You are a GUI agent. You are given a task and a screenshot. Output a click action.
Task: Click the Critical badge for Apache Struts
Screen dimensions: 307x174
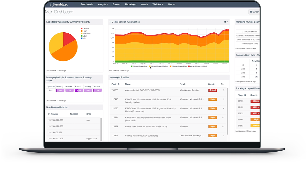pos(212,90)
